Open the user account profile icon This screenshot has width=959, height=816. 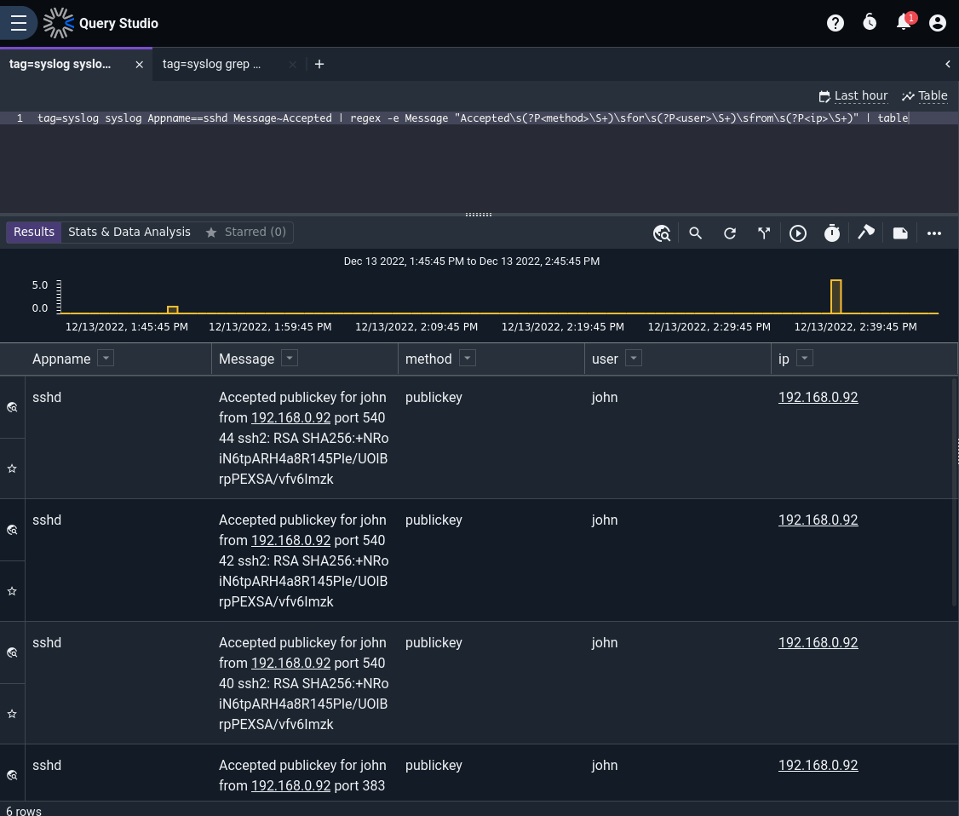click(x=937, y=23)
